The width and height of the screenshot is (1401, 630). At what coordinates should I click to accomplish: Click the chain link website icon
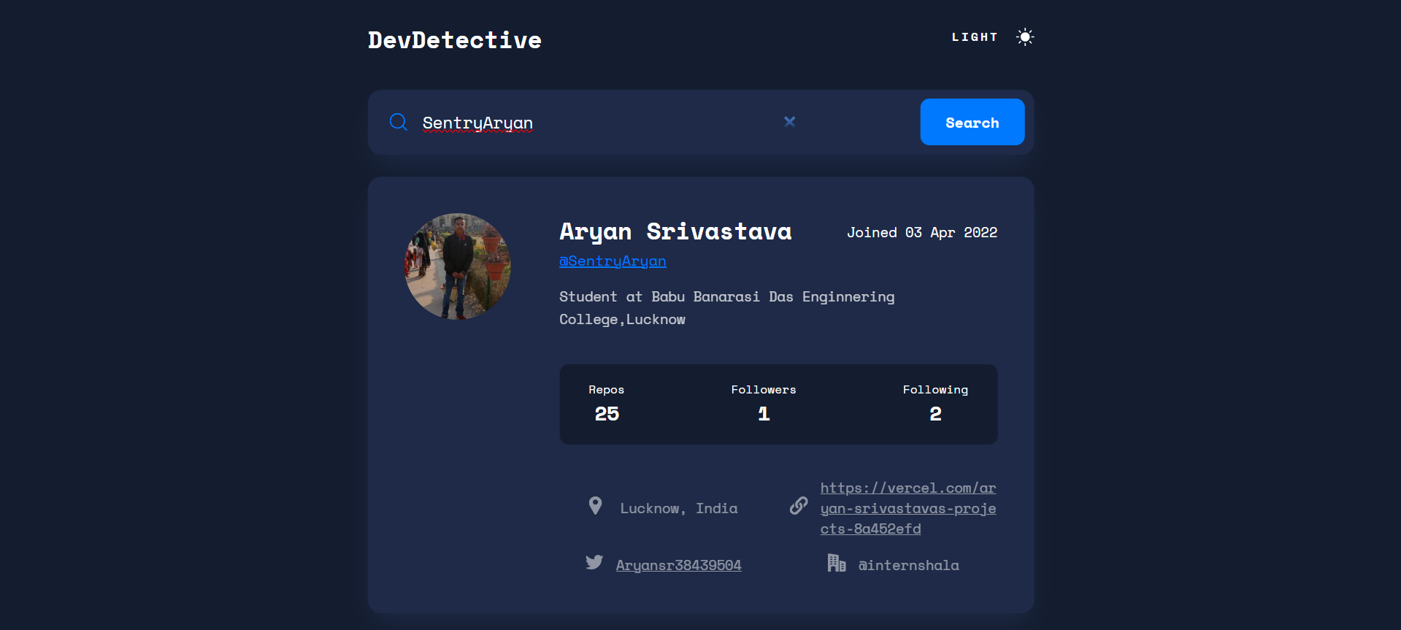coord(799,506)
